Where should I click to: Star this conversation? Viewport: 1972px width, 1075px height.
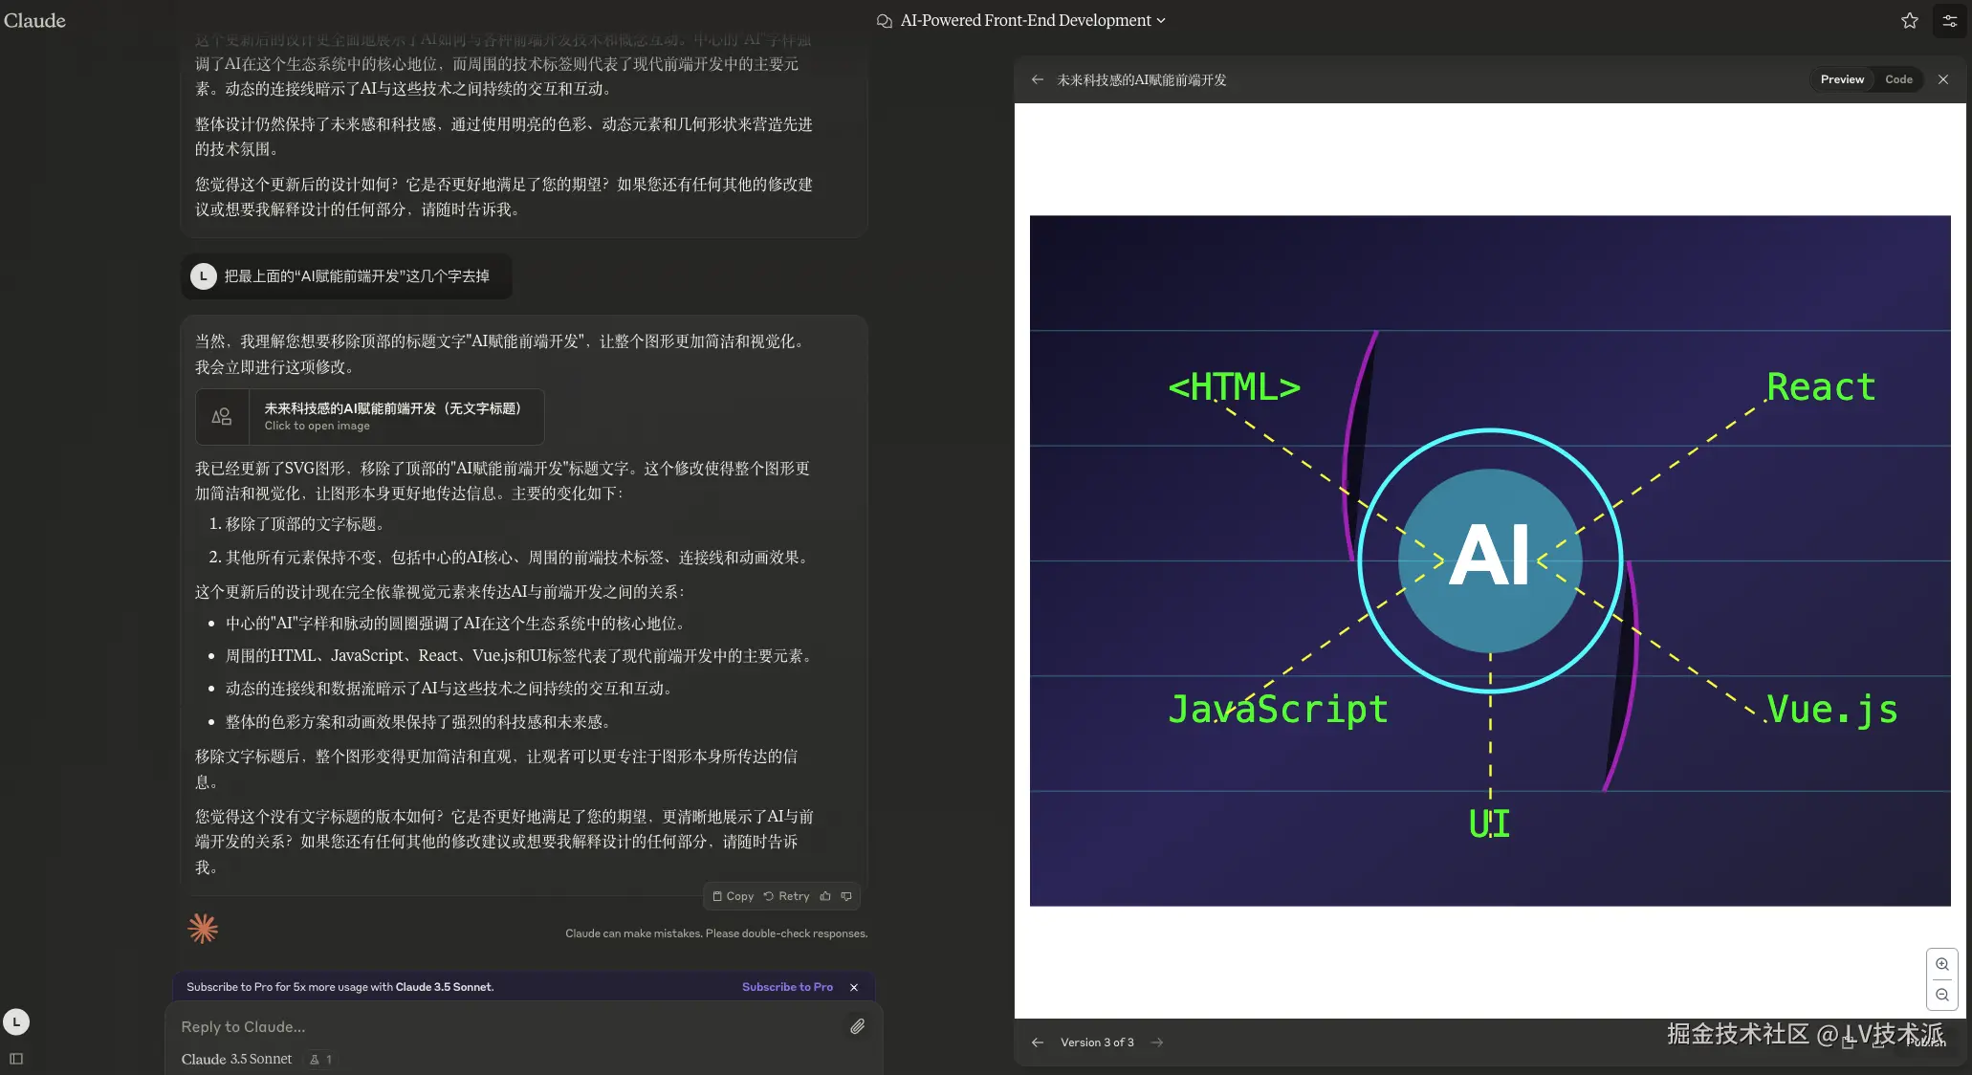[x=1909, y=20]
